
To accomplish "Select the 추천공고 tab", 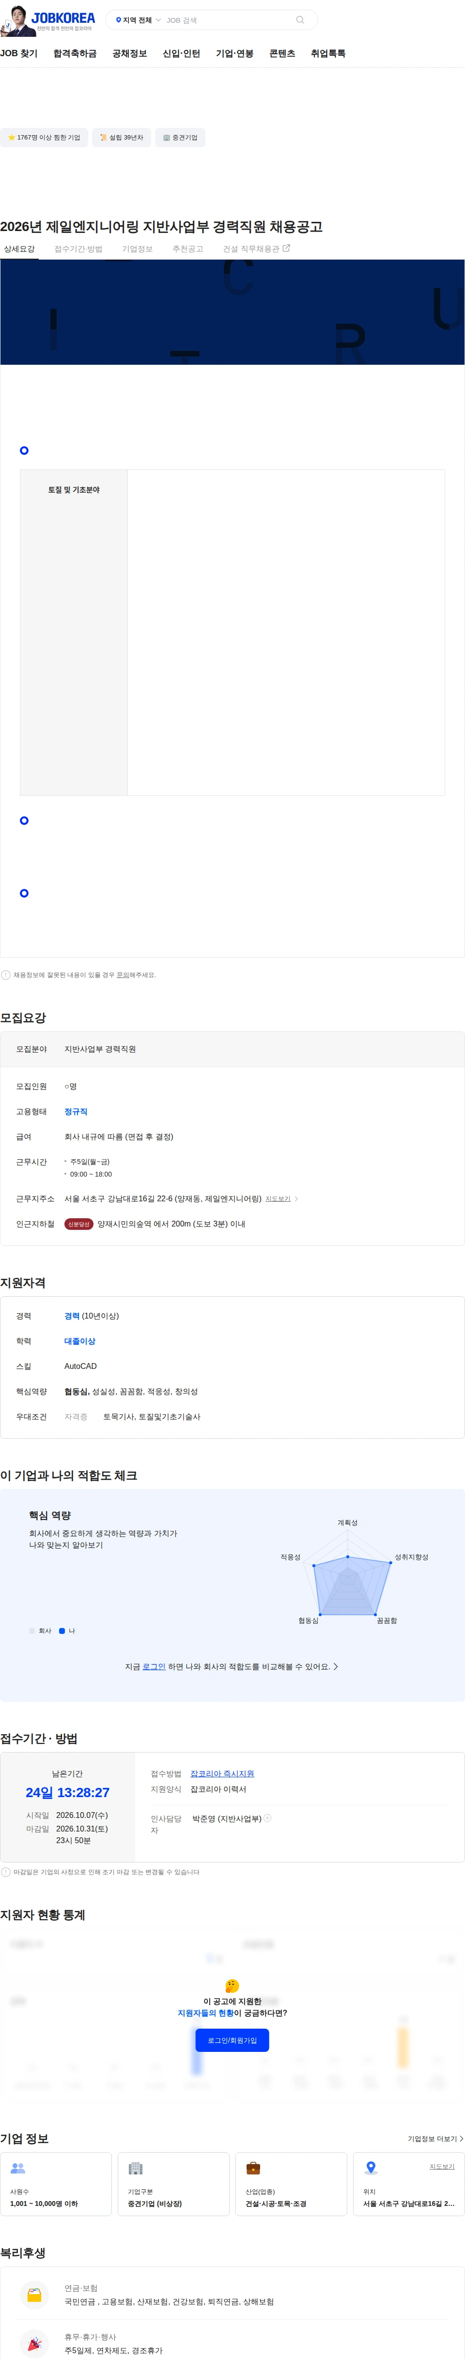I will [x=187, y=249].
